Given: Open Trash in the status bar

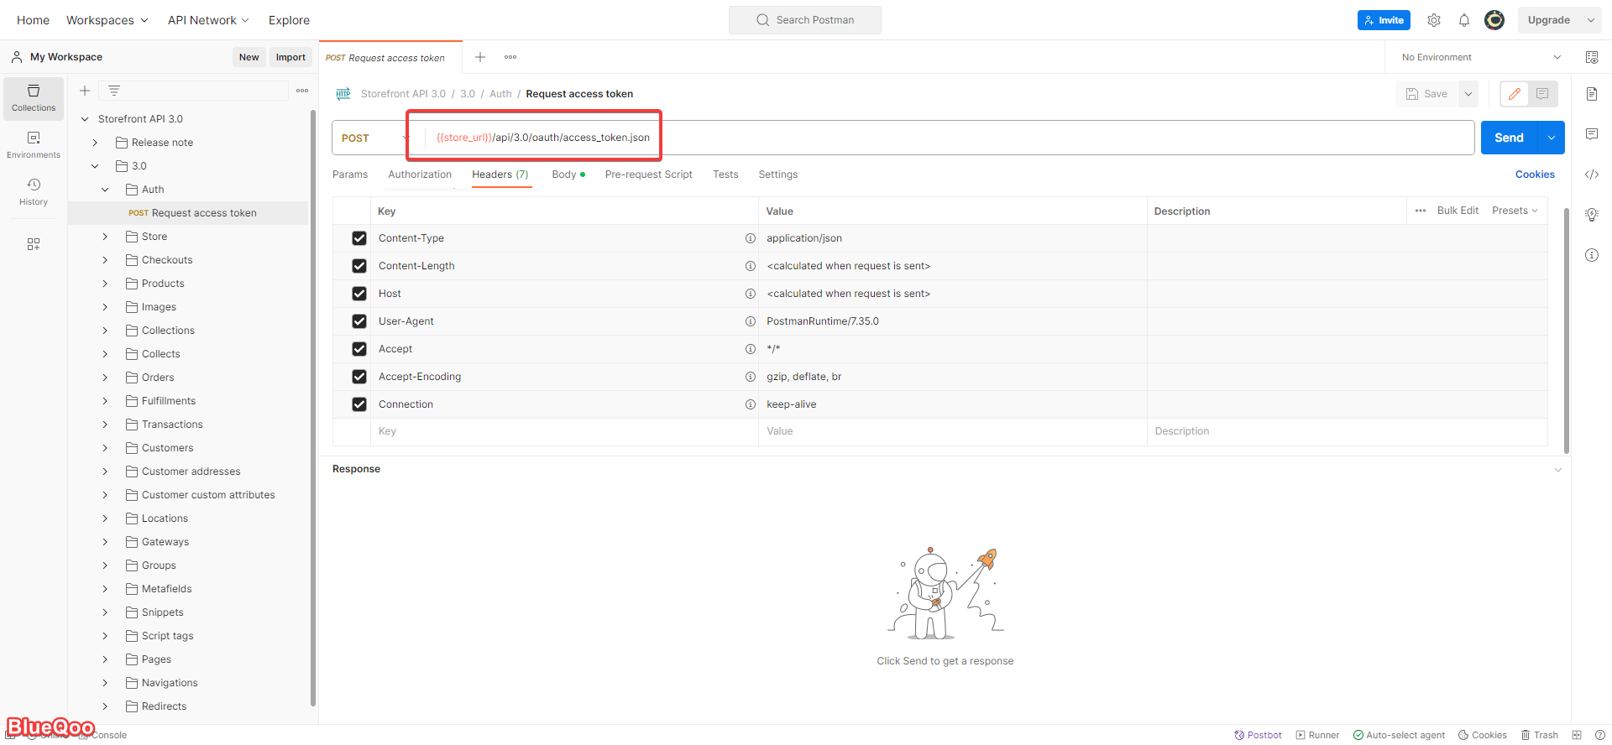Looking at the screenshot, I should coord(1539,735).
